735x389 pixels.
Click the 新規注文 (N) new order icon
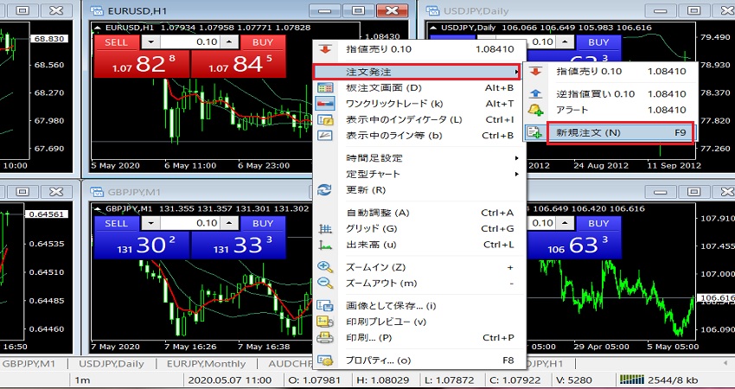(536, 133)
